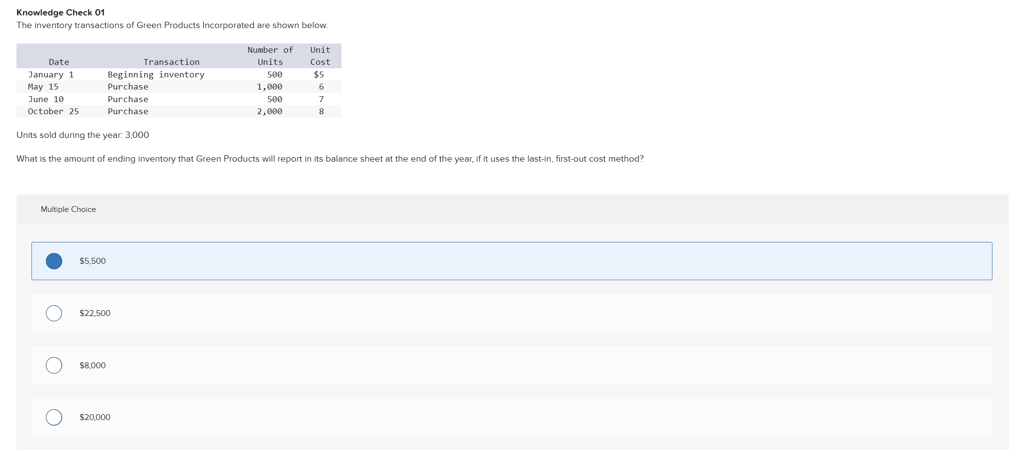Click the Units sold during the year text

[83, 135]
